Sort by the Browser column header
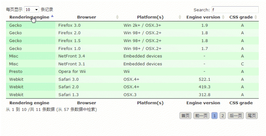This screenshot has width=266, height=136. pos(86,17)
